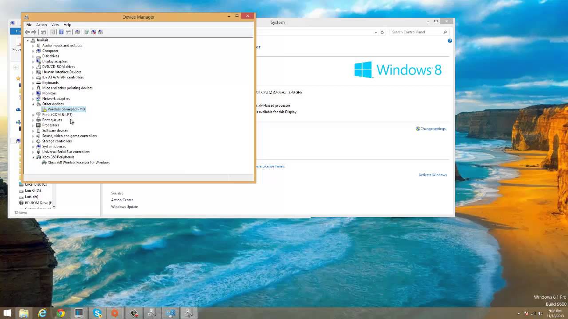Click the Xbox 360 Wireless Receiver controller icon
Screen dimensions: 568x319
pyautogui.click(x=44, y=163)
